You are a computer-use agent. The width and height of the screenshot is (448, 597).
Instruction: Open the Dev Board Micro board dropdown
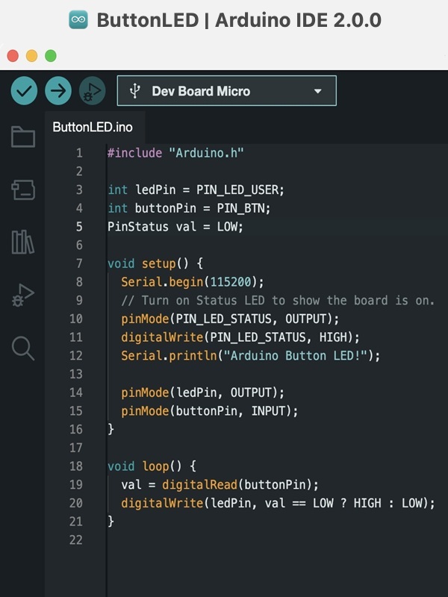pos(227,90)
